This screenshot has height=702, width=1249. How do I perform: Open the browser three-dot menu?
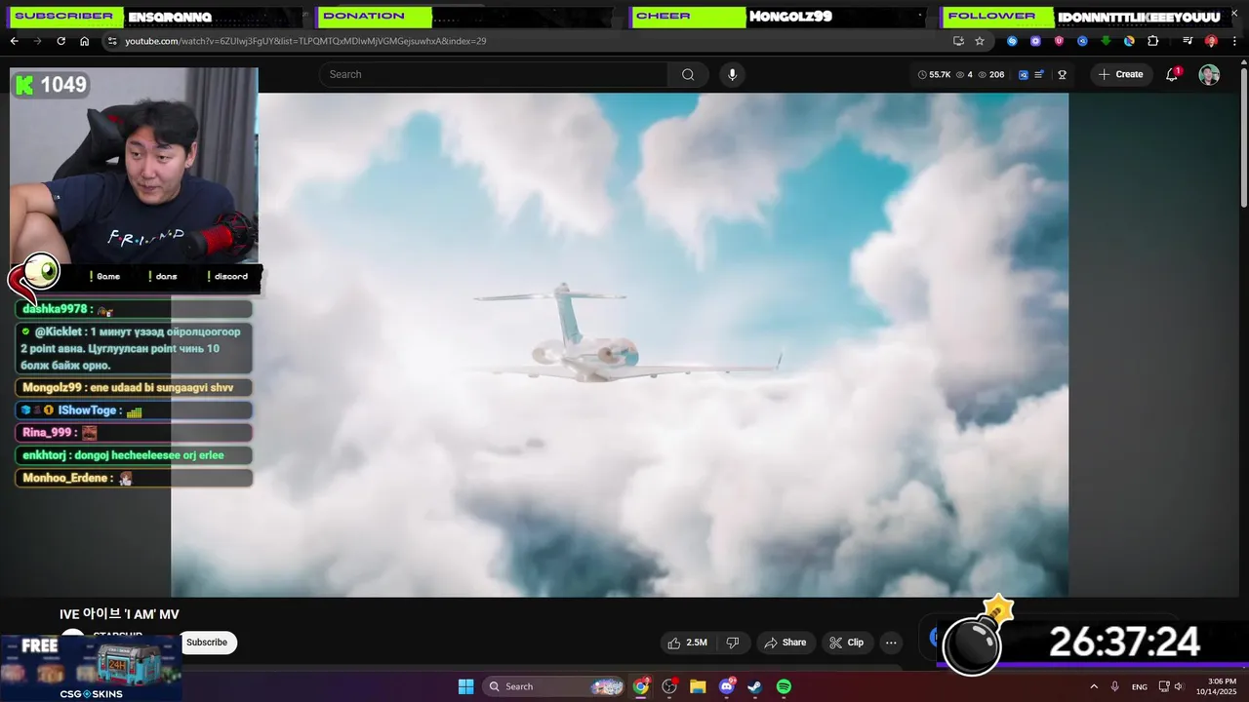(x=1235, y=41)
